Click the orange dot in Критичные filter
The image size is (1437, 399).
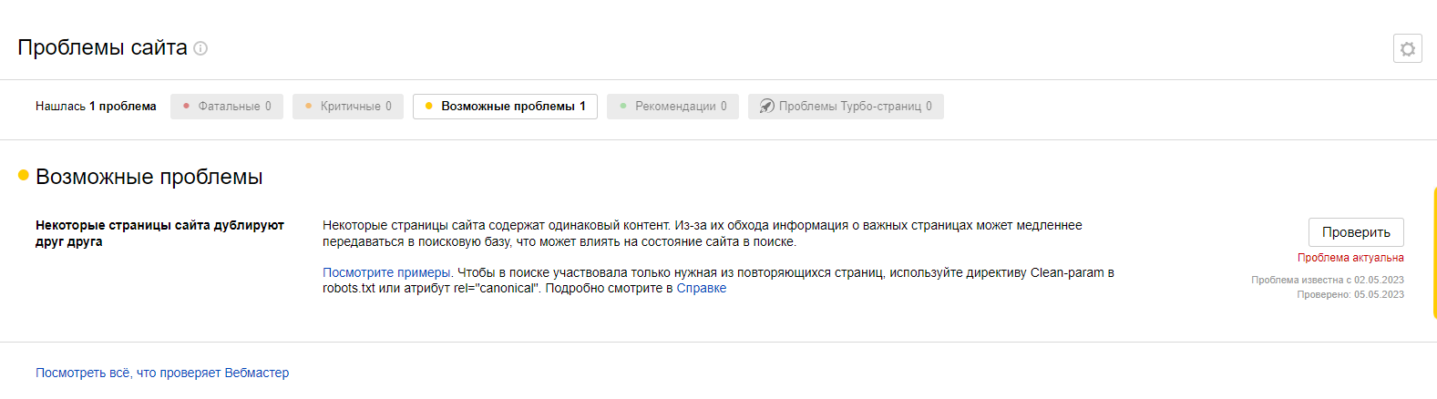309,107
